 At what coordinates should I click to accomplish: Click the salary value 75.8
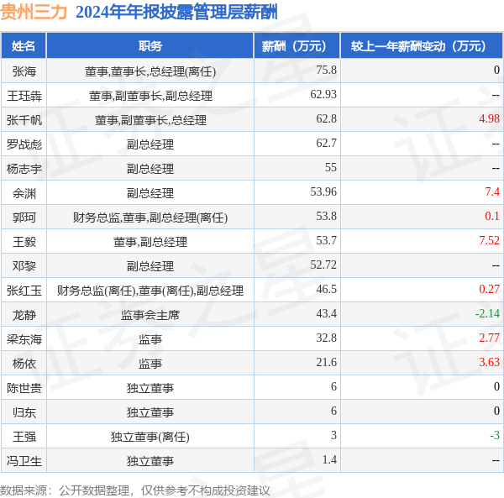pos(326,70)
